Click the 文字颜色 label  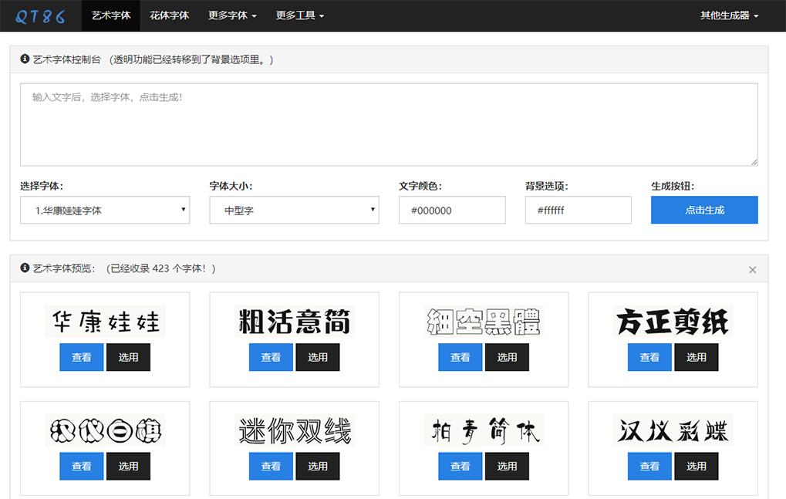coord(420,186)
